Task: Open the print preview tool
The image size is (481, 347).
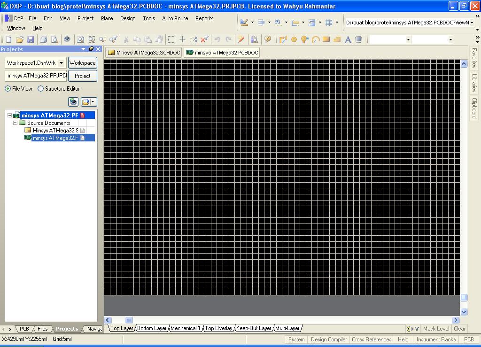Action: pos(54,39)
